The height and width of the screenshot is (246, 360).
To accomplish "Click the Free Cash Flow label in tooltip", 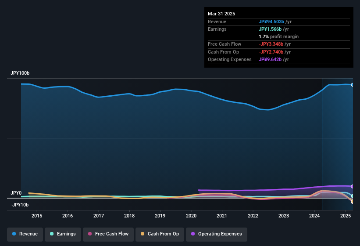I will point(225,44).
